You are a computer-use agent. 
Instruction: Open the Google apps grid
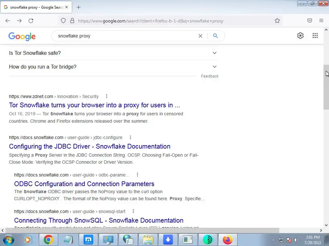pyautogui.click(x=315, y=36)
